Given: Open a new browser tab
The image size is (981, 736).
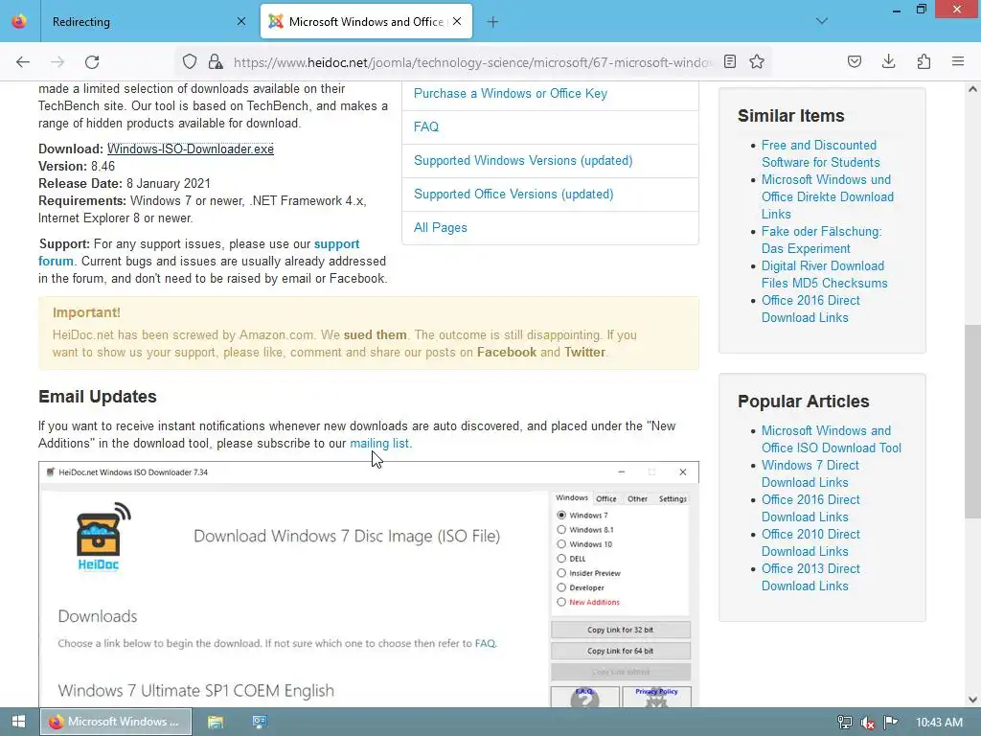Looking at the screenshot, I should (x=492, y=22).
